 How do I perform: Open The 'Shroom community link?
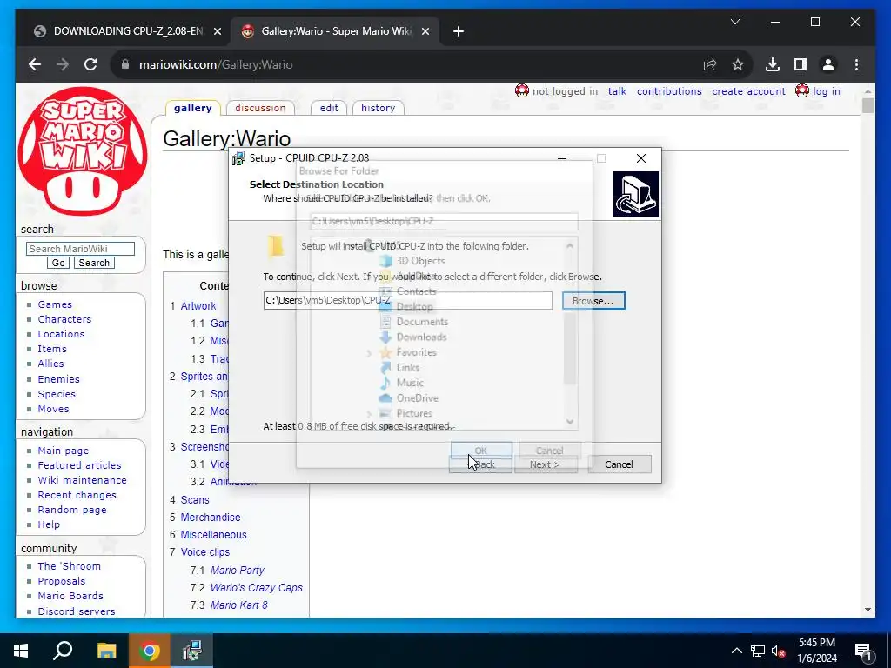(x=69, y=566)
